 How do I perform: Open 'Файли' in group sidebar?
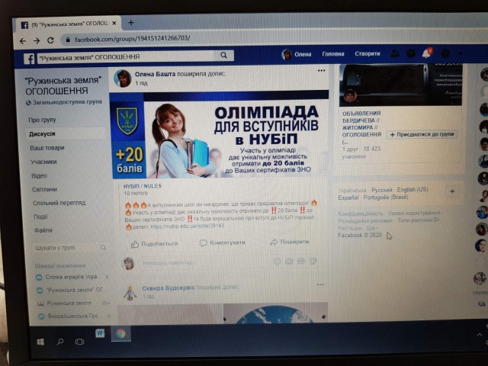click(x=43, y=230)
